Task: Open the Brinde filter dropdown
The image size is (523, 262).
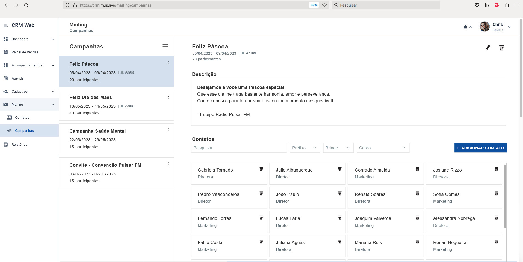Action: [338, 148]
